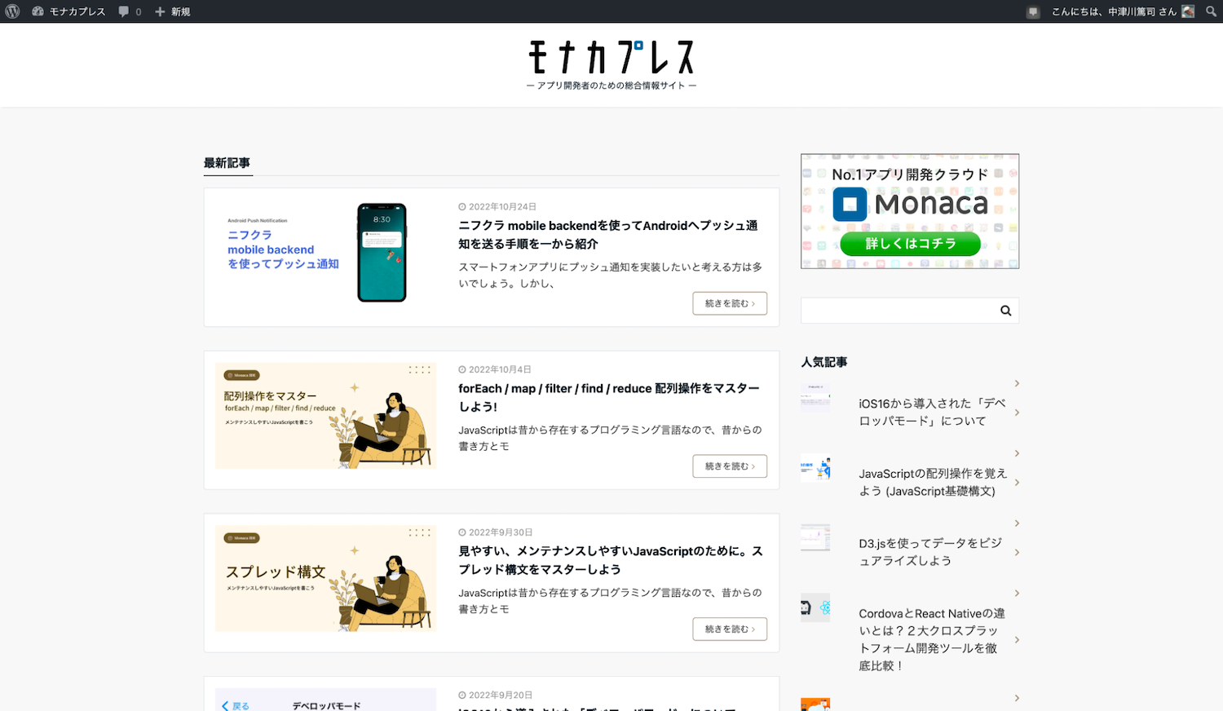The image size is (1223, 711).
Task: Open the WordPress logo menu
Action: pyautogui.click(x=12, y=11)
